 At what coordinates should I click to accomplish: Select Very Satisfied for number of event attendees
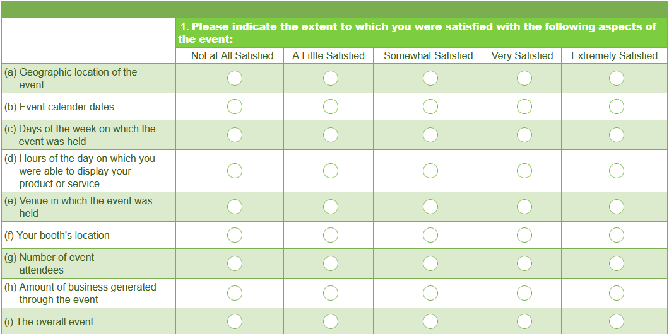524,263
